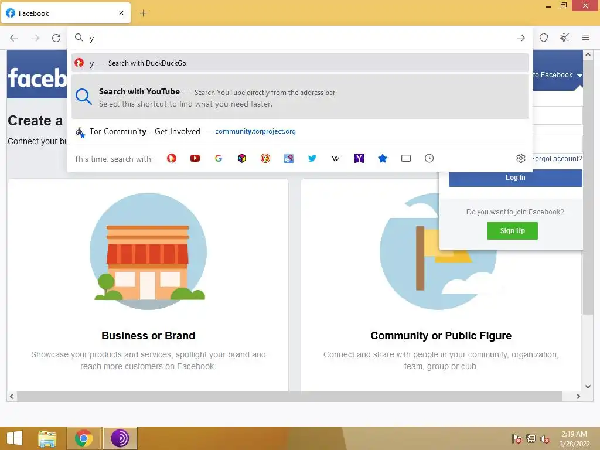Open the shield security level icon

[x=544, y=37]
